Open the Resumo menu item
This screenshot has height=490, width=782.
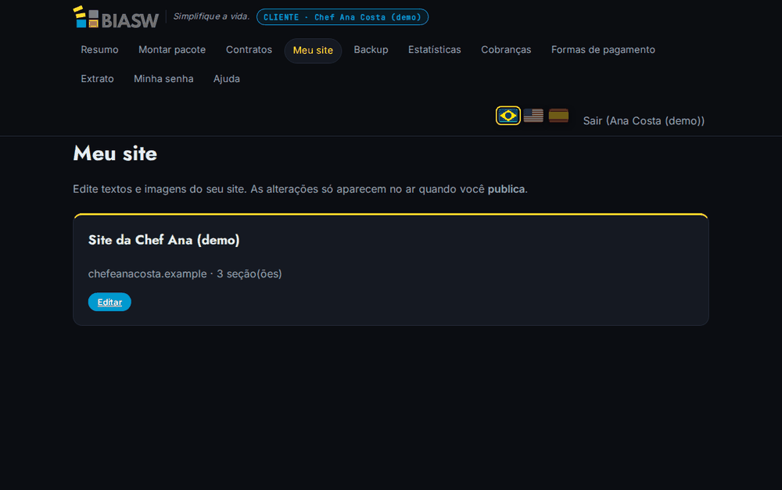tap(100, 50)
